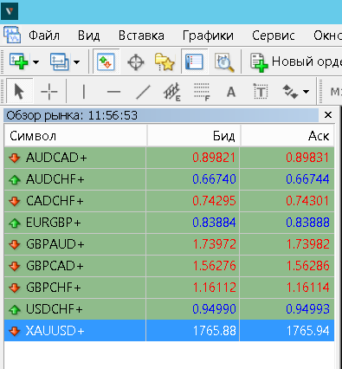This screenshot has width=342, height=369.
Task: Click the GBPCHF+ bid 1.16112
Action: pos(214,288)
